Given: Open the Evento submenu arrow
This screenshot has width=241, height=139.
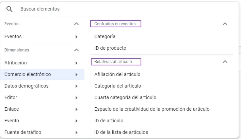Looking at the screenshot, I should [76, 121].
